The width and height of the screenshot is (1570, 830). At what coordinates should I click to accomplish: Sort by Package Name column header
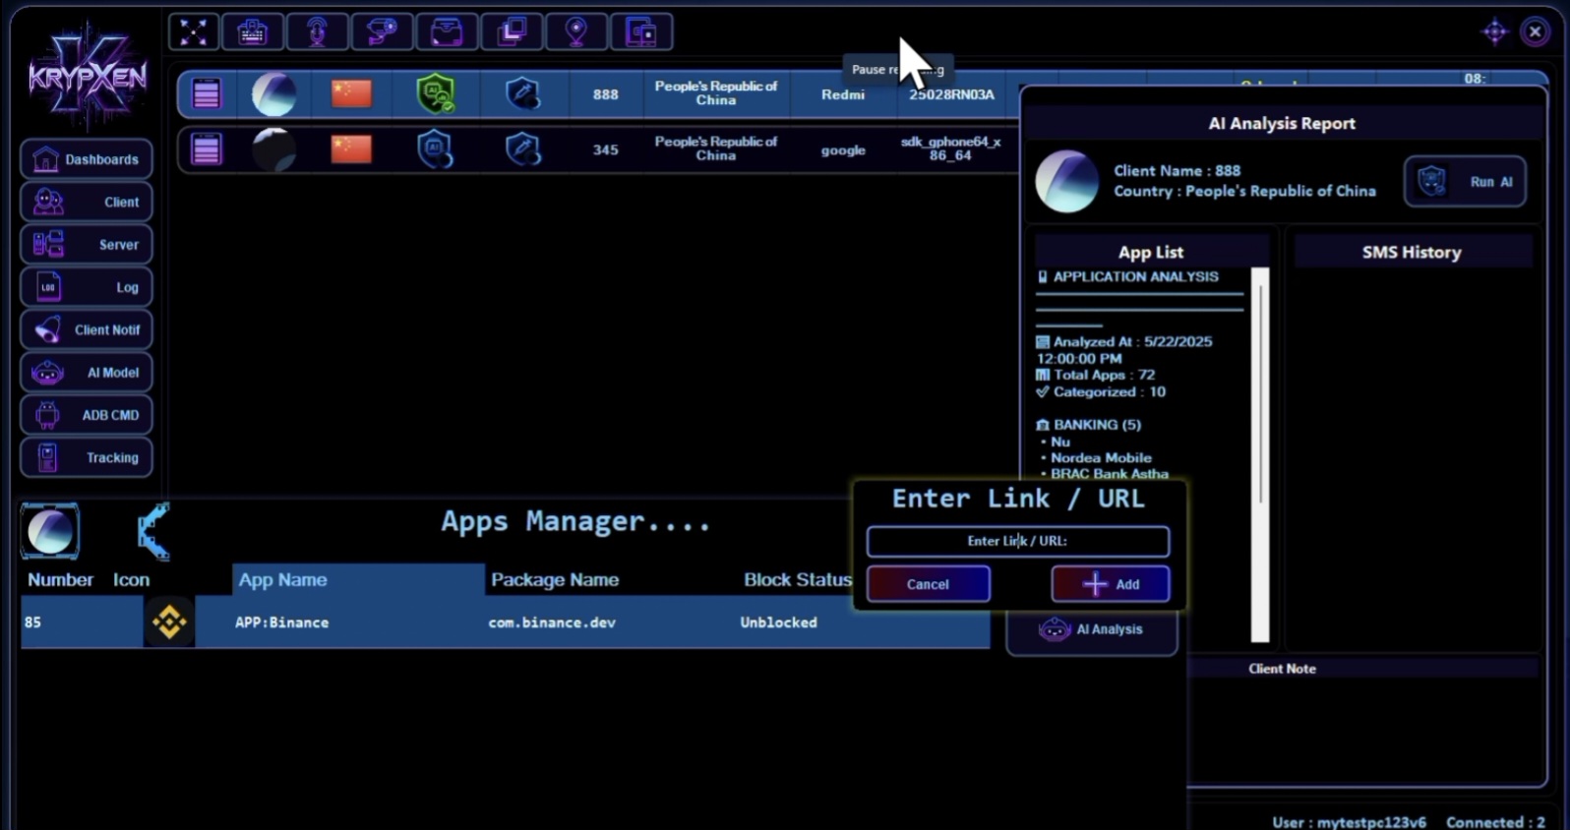pos(555,579)
